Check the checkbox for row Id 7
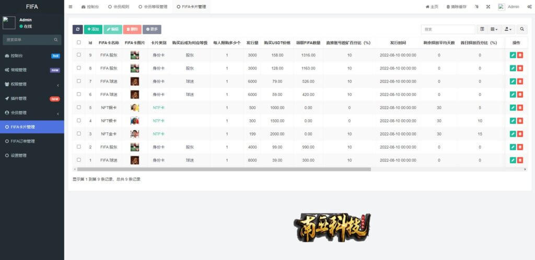535x260 pixels. (79, 81)
